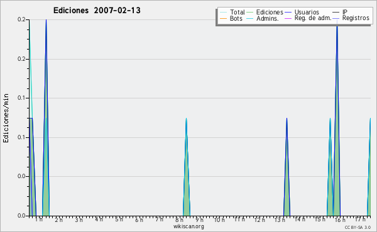The height and width of the screenshot is (232, 377).
Task: Click the 'Registros' legend entry
Action: click(x=351, y=18)
